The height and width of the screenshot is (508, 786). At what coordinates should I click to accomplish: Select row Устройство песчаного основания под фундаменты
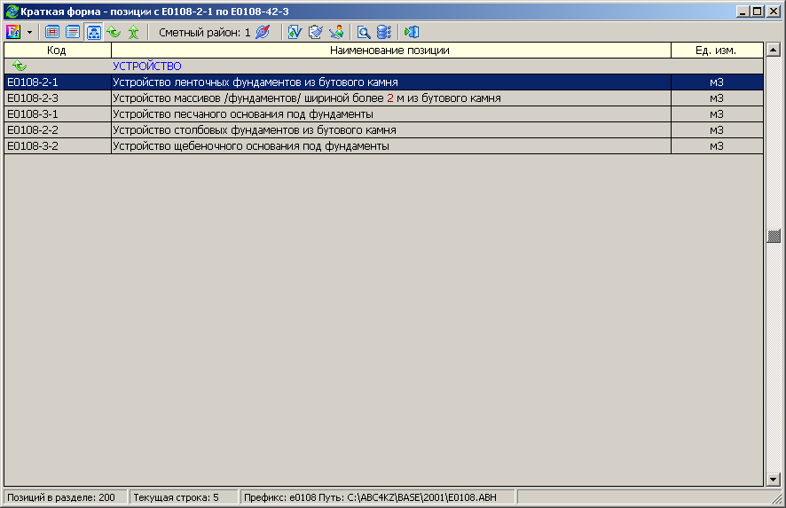coord(383,114)
